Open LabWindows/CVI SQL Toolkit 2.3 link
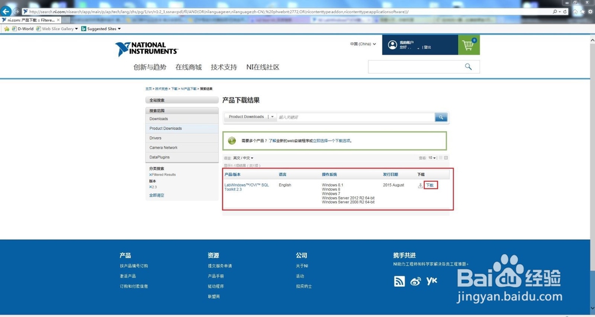Screen dimensions: 595x317 (247, 187)
